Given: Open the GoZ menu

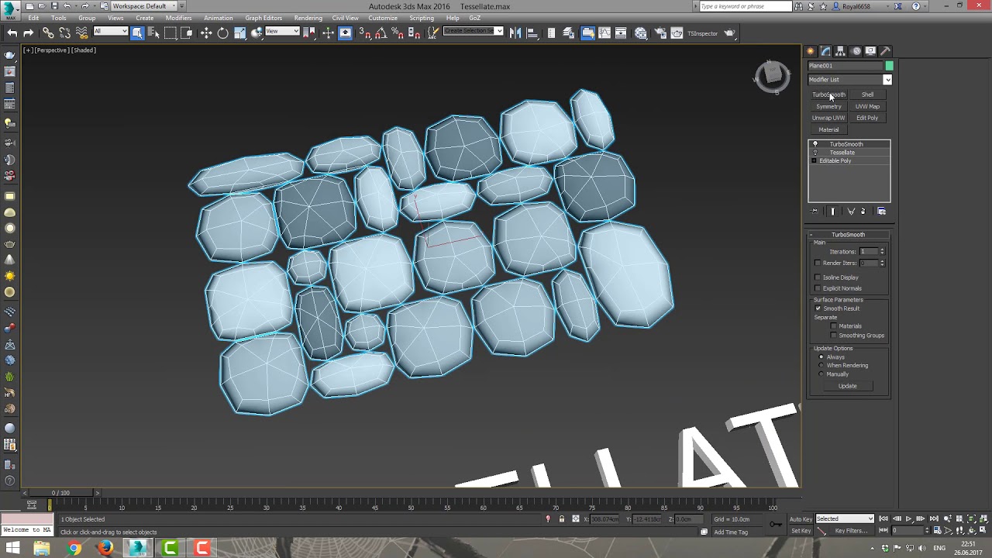Looking at the screenshot, I should point(475,18).
